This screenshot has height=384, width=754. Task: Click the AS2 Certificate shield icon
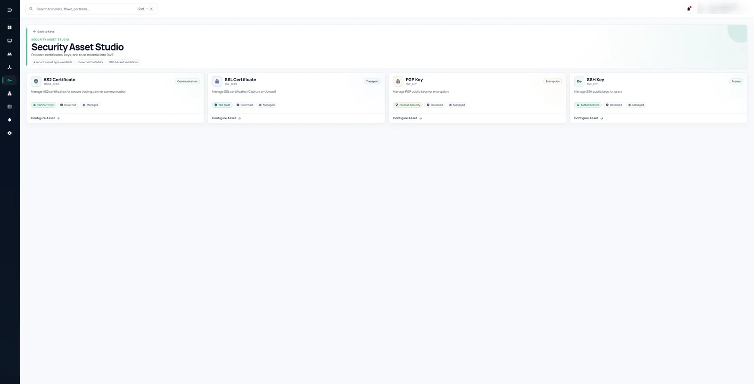click(x=36, y=81)
